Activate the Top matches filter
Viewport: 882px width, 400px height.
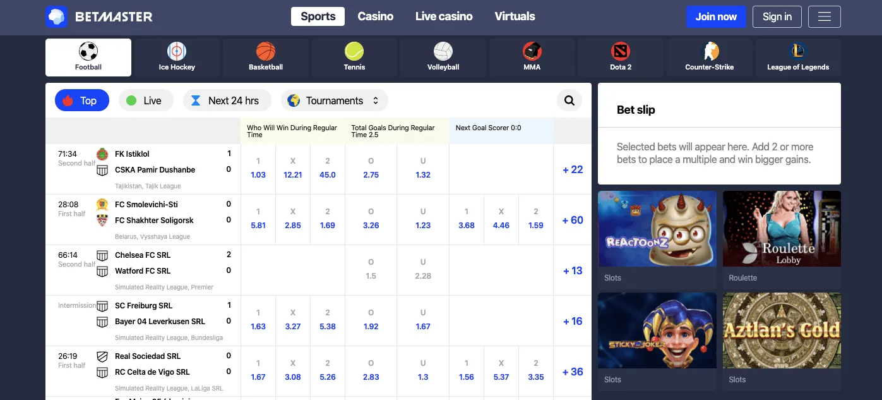[81, 100]
